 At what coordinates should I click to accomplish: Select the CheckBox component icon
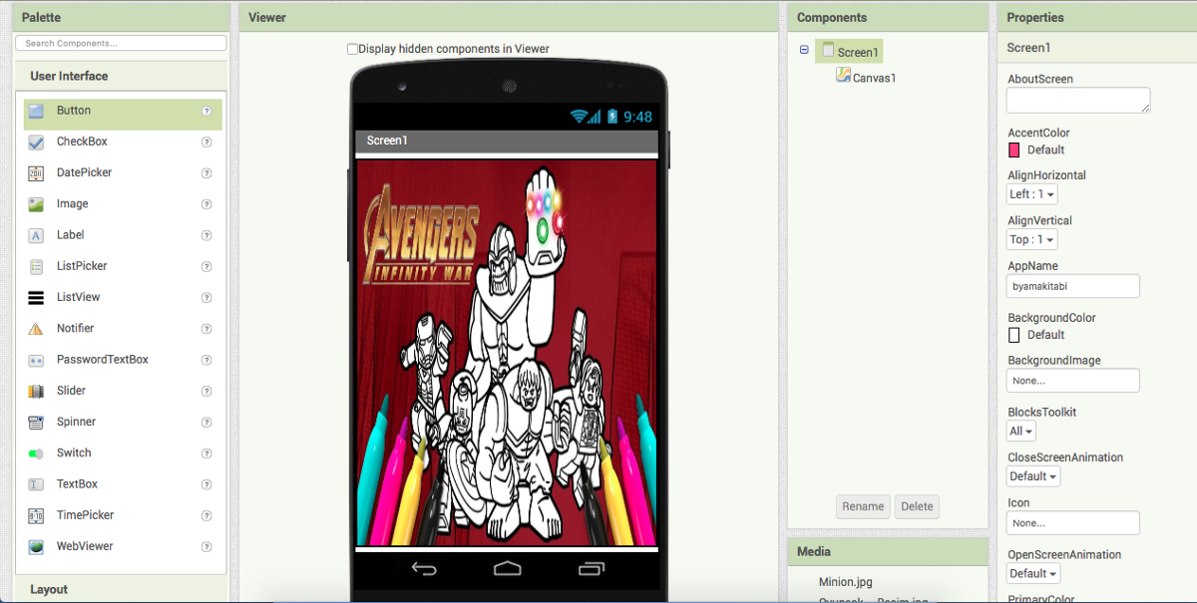click(36, 143)
